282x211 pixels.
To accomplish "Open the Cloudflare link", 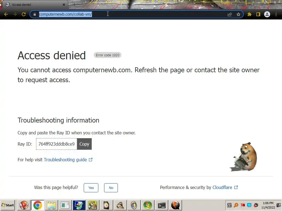I will pyautogui.click(x=225, y=187).
